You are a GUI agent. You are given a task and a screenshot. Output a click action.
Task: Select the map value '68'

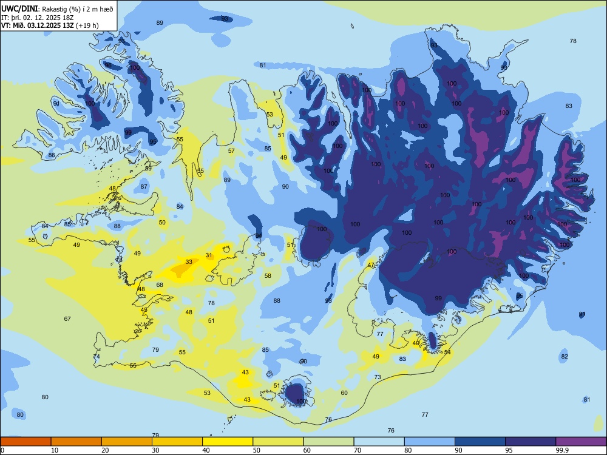click(x=160, y=285)
